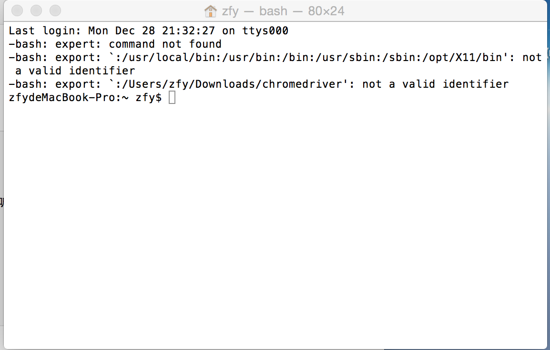Click the "command not found" error text
This screenshot has width=550, height=350.
165,44
